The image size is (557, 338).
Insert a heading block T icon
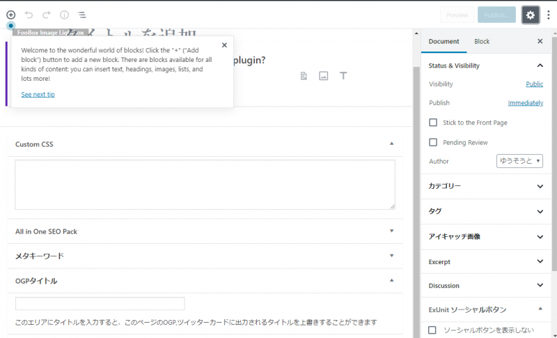point(343,75)
